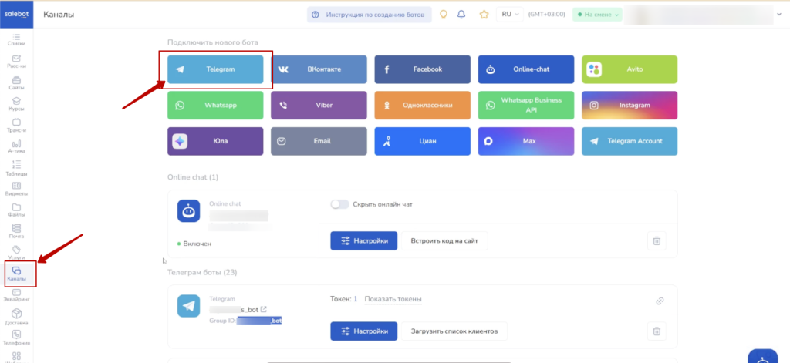Open chat assistant bubble at bottom right

pos(763,357)
